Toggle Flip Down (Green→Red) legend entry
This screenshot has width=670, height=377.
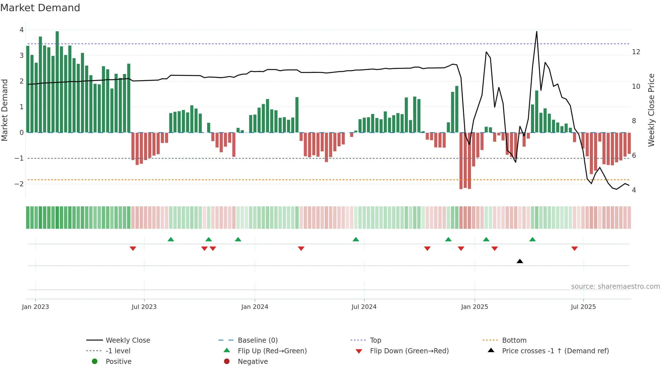[402, 351]
